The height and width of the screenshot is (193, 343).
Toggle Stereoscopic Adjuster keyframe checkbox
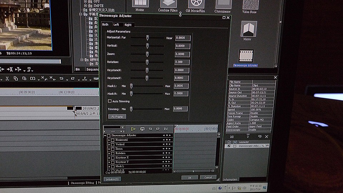(109, 135)
